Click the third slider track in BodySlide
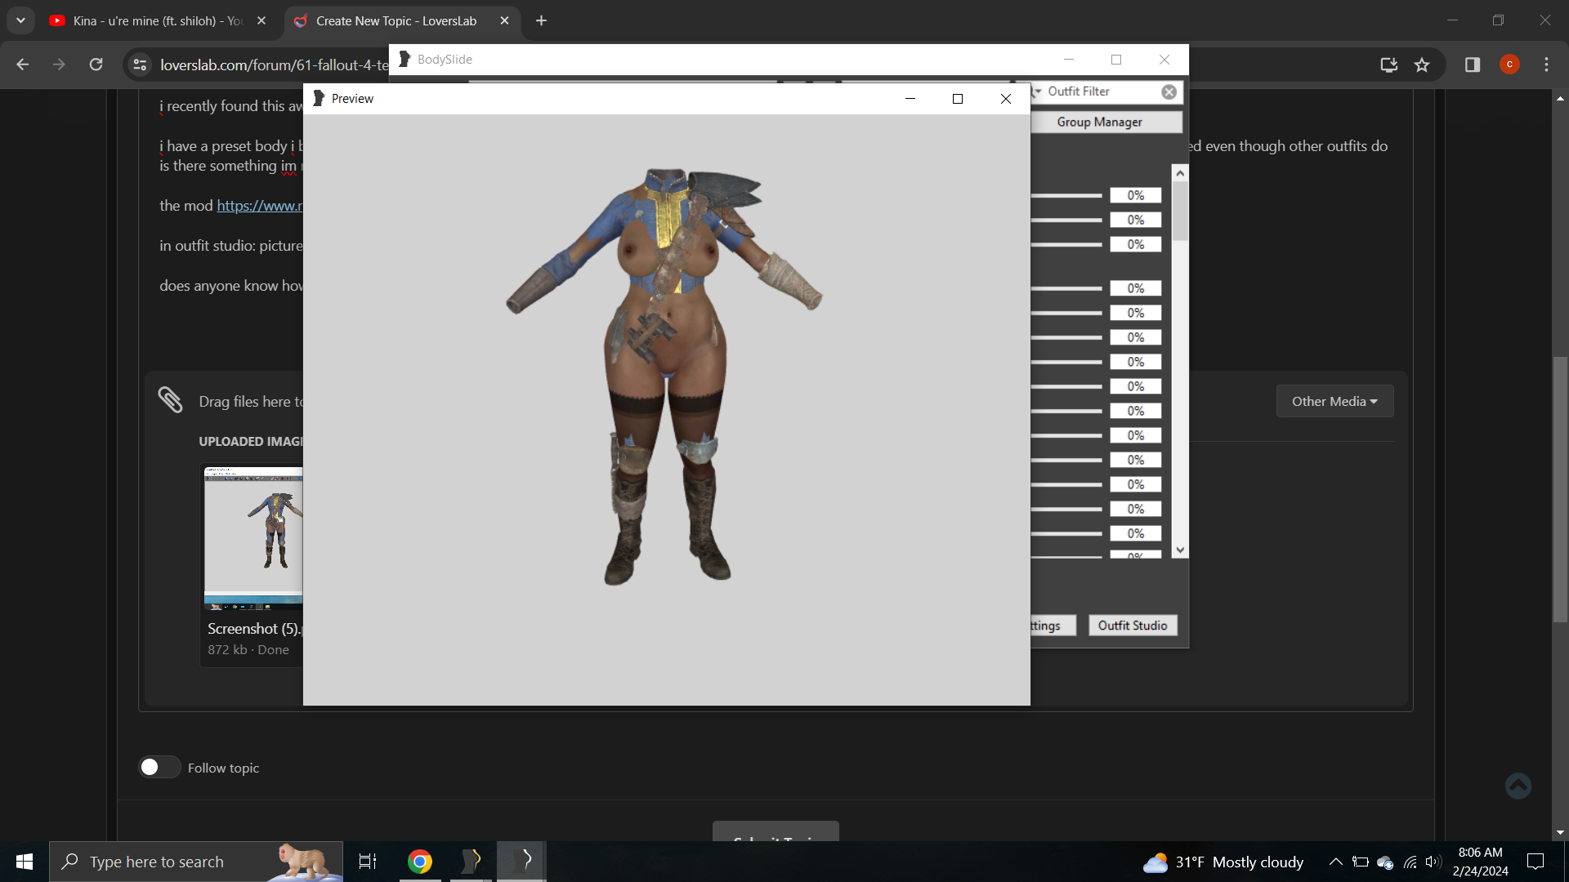Image resolution: width=1569 pixels, height=882 pixels. tap(1066, 244)
